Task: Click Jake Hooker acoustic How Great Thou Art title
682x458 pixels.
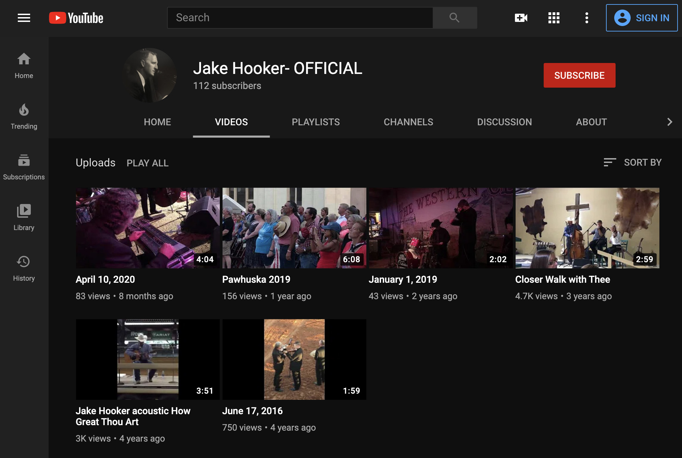Action: click(x=133, y=416)
